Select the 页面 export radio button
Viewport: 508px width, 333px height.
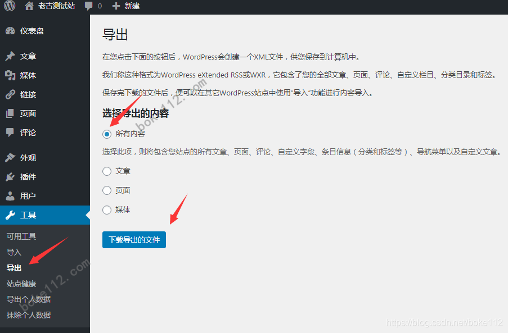(107, 190)
